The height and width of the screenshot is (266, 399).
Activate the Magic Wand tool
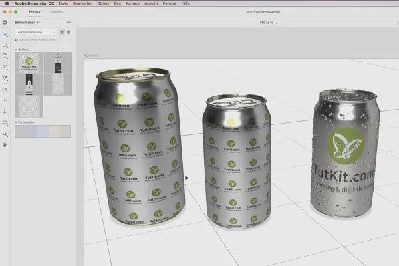click(5, 67)
